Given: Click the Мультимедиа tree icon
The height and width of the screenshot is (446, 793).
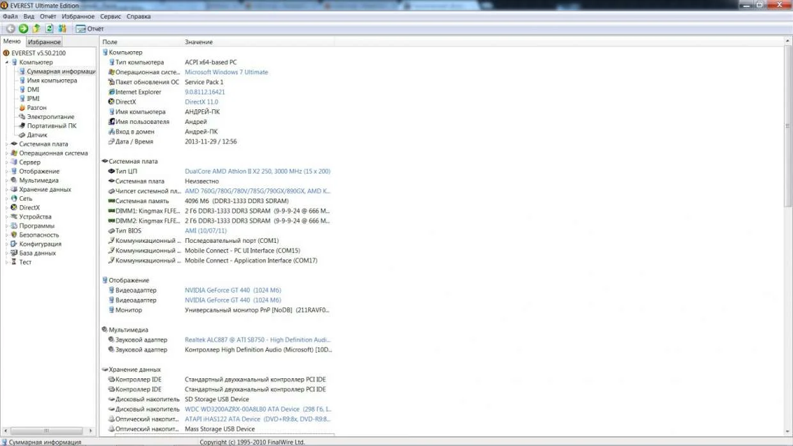Looking at the screenshot, I should coord(14,180).
